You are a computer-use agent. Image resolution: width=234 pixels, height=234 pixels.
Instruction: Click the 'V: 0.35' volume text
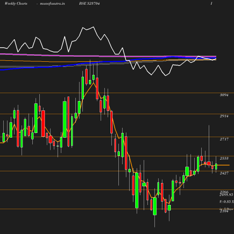225,202
